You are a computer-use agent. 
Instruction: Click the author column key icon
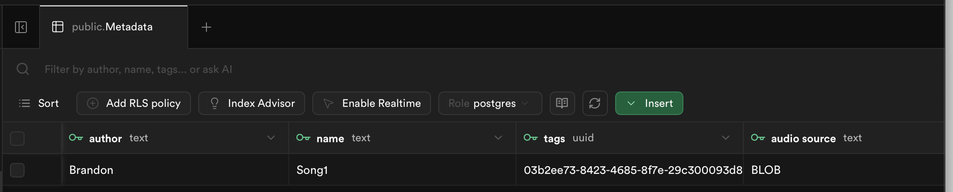(76, 138)
